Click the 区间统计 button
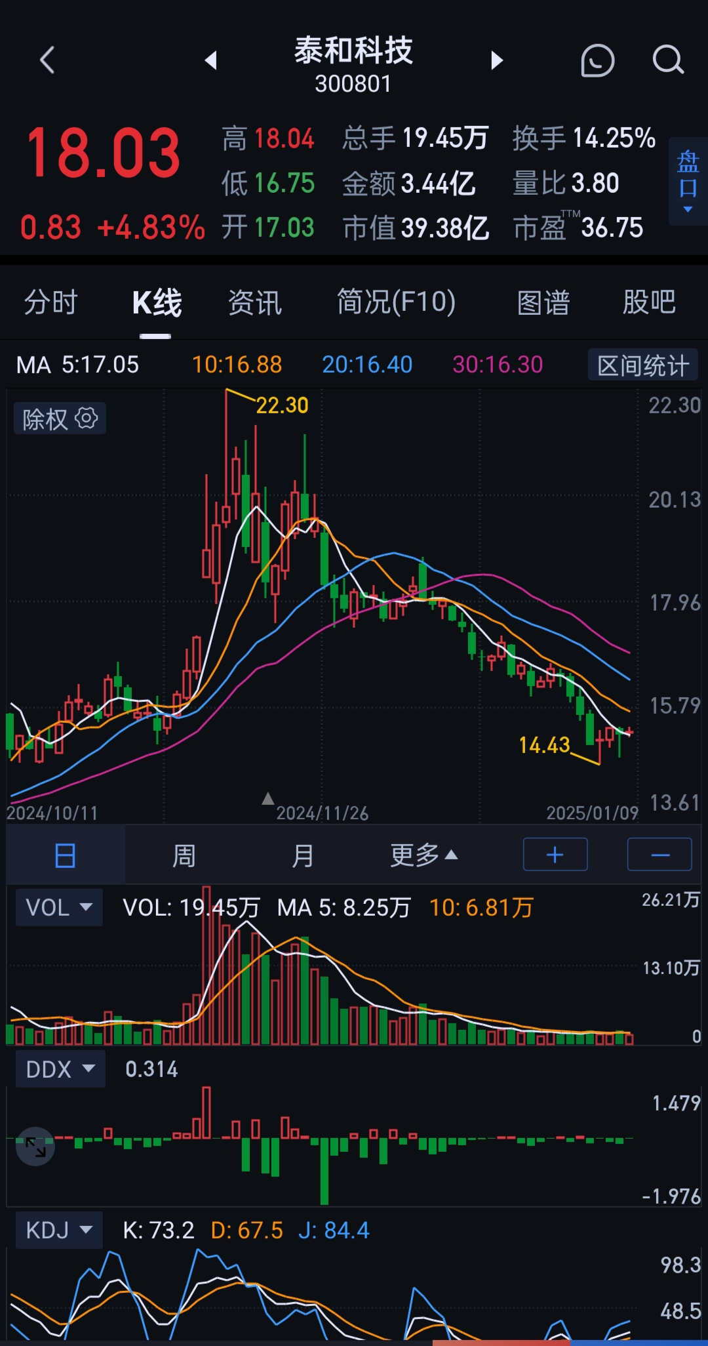Viewport: 708px width, 1346px height. coord(643,365)
